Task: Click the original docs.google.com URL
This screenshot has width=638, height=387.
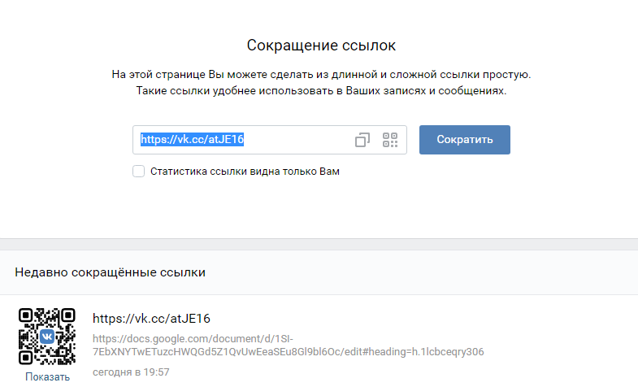Action: coord(193,338)
